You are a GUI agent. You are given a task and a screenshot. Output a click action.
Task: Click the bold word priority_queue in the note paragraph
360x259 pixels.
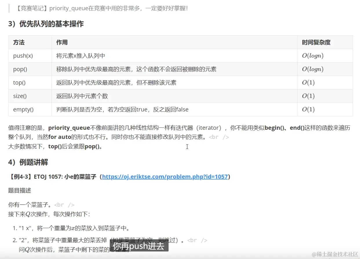(x=69, y=128)
